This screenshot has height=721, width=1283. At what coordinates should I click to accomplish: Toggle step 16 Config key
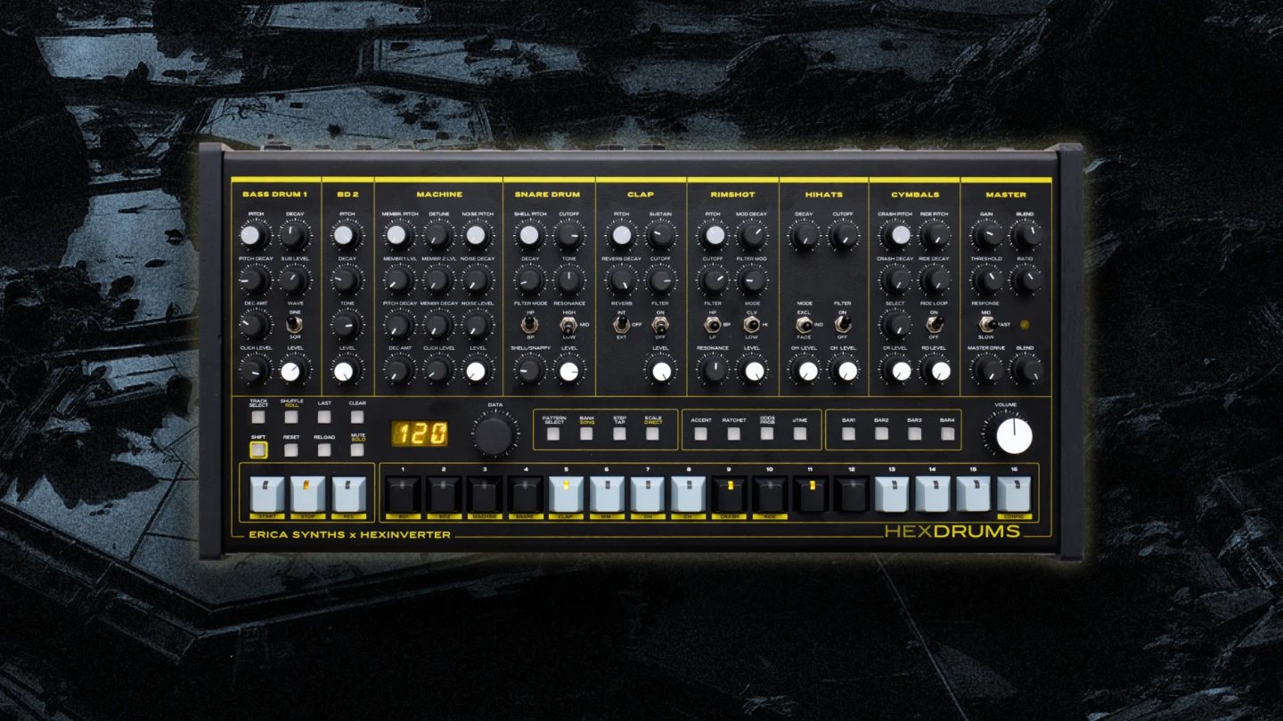(x=1014, y=494)
